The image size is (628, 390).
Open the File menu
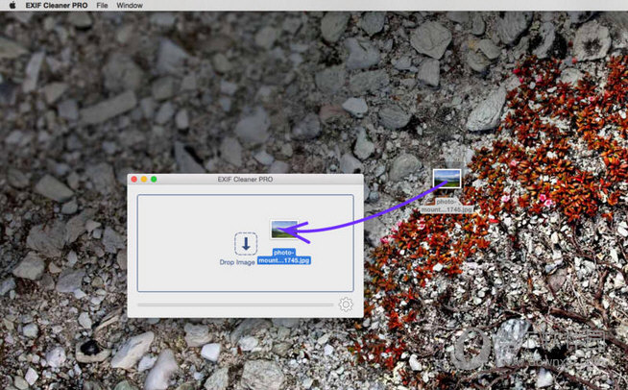coord(102,5)
